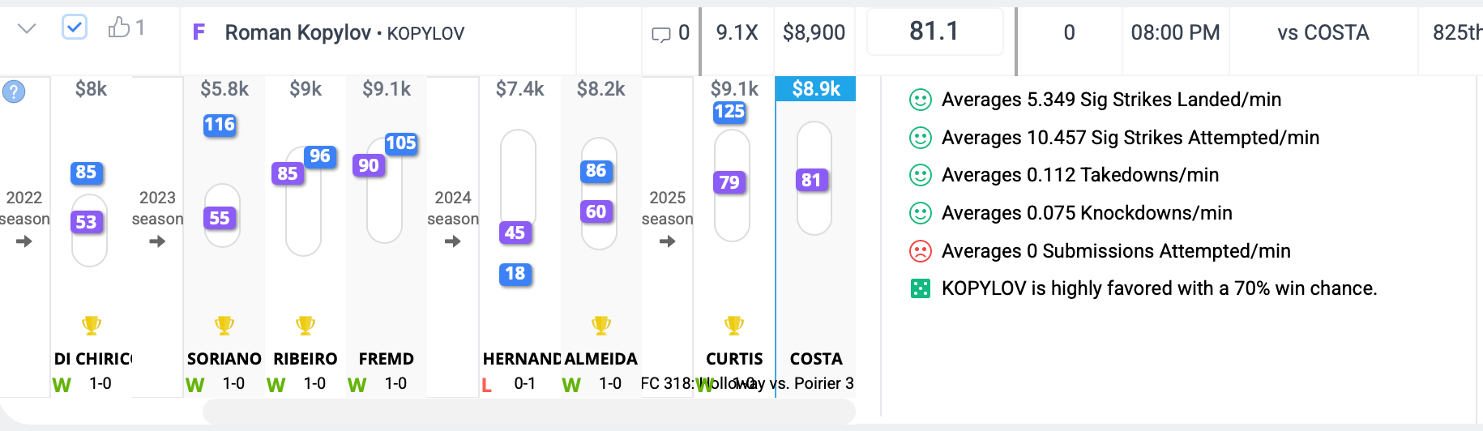1483x431 pixels.
Task: Uncheck the Roman Kopylov selection checkbox
Action: pos(75,28)
